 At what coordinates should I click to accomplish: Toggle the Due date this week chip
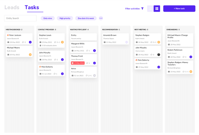point(86,18)
